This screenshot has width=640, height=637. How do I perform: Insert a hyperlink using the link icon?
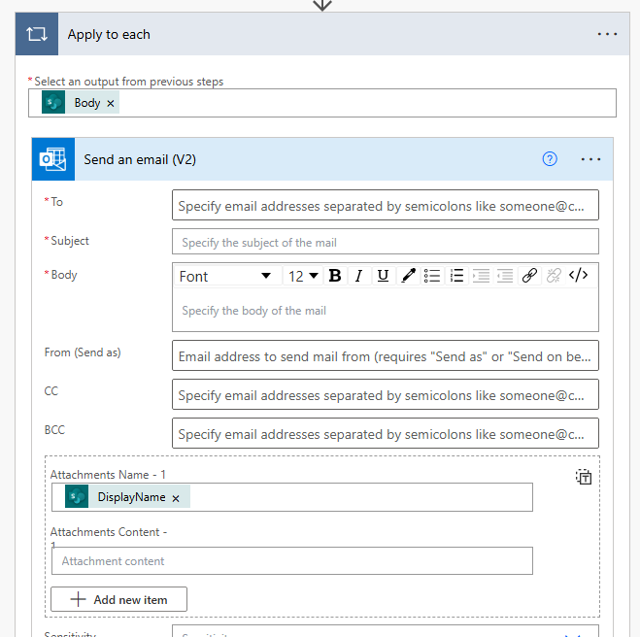click(529, 276)
